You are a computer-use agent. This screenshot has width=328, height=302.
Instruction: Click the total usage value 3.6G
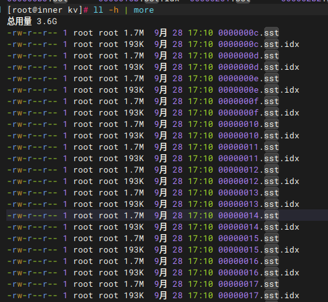(47, 22)
